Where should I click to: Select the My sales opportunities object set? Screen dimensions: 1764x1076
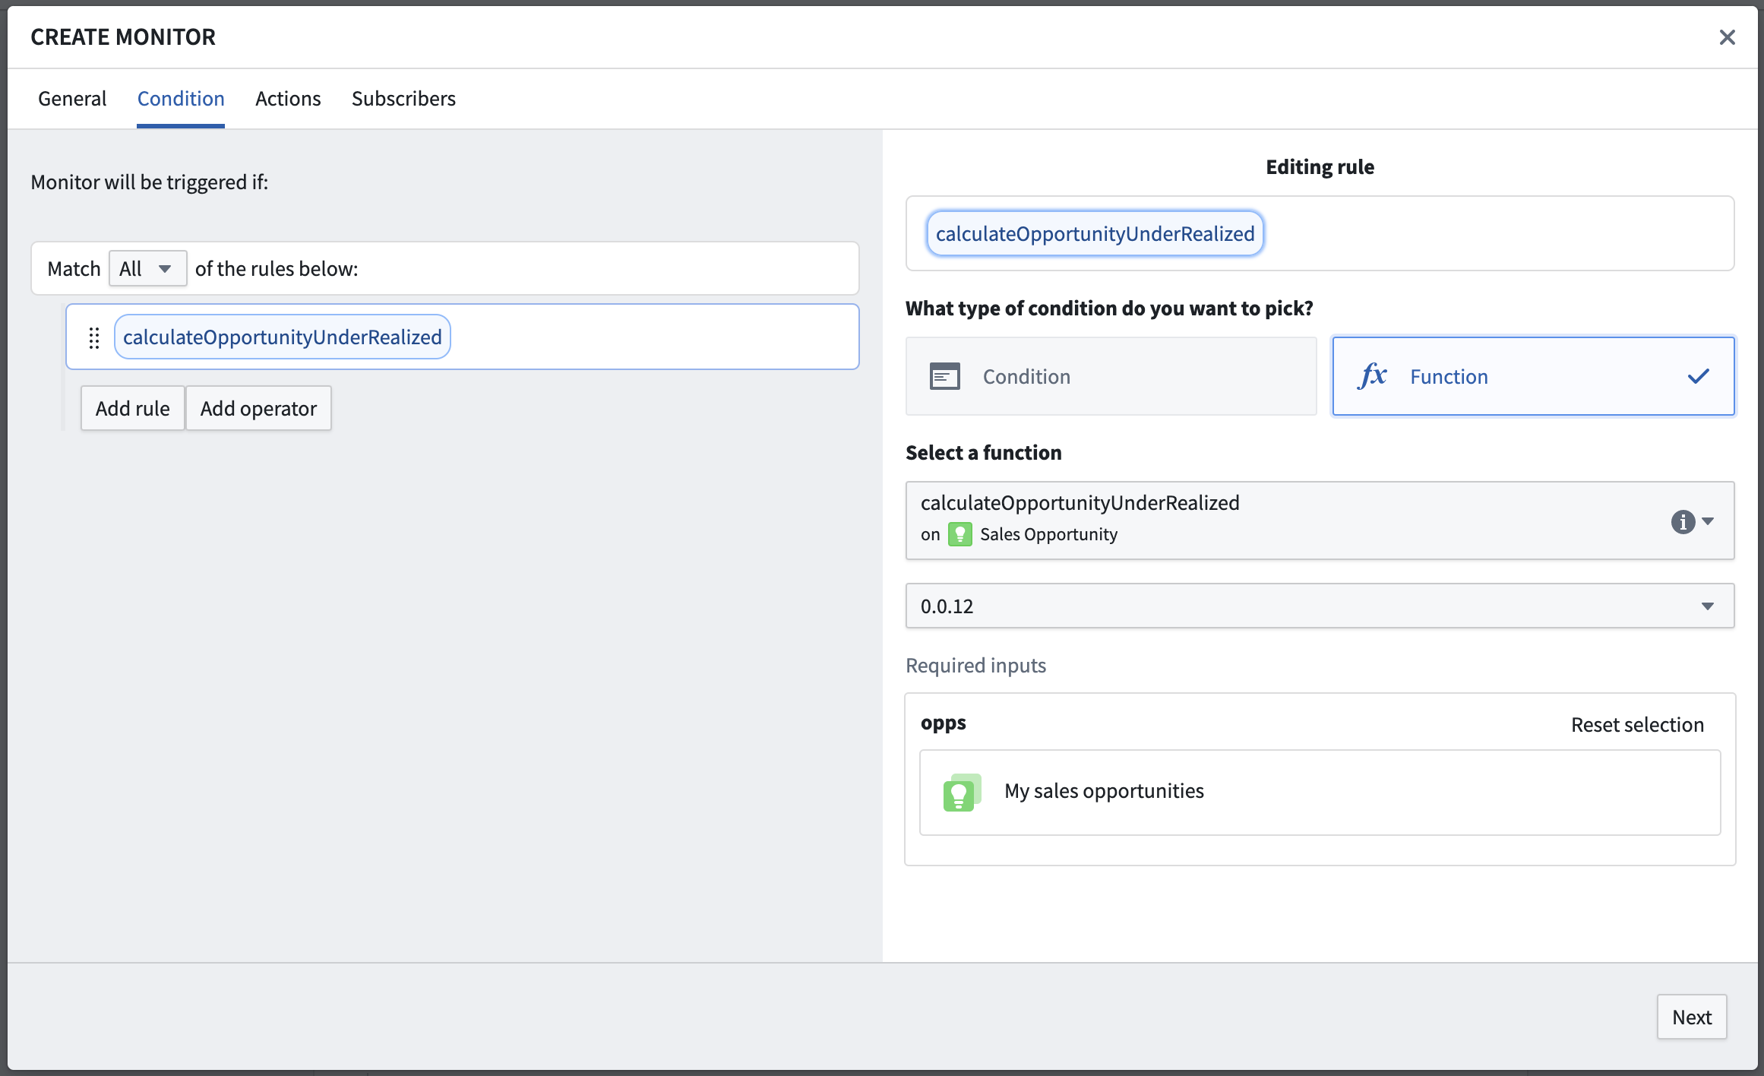coord(1320,793)
